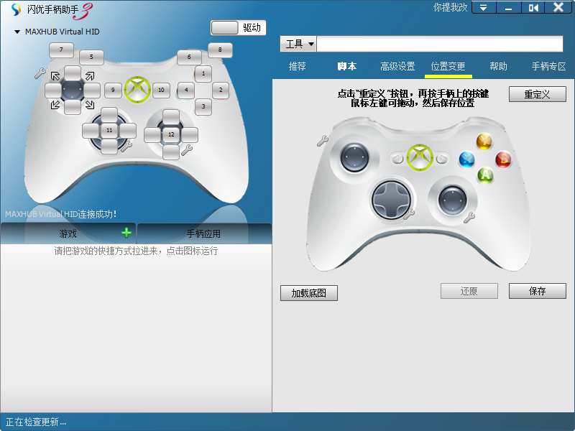
Task: Click the speaker mute icon in title bar
Action: coord(533,7)
